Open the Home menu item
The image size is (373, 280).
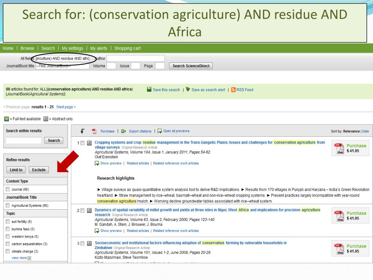[8, 48]
